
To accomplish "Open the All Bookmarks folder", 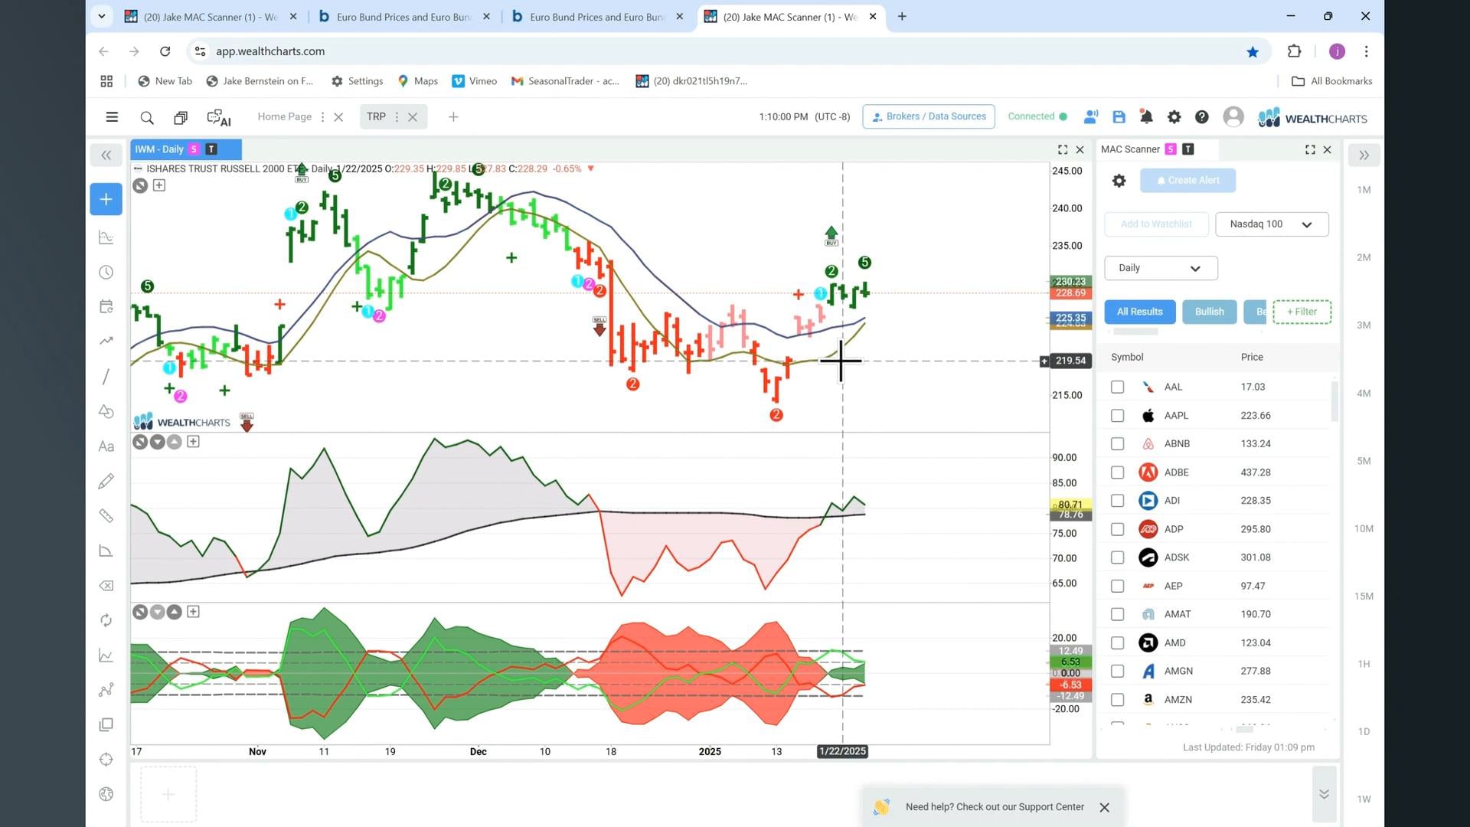I will [x=1331, y=81].
